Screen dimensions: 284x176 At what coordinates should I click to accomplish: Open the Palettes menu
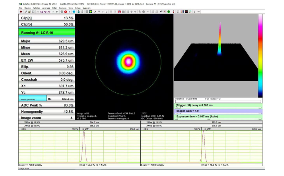click(x=36, y=8)
